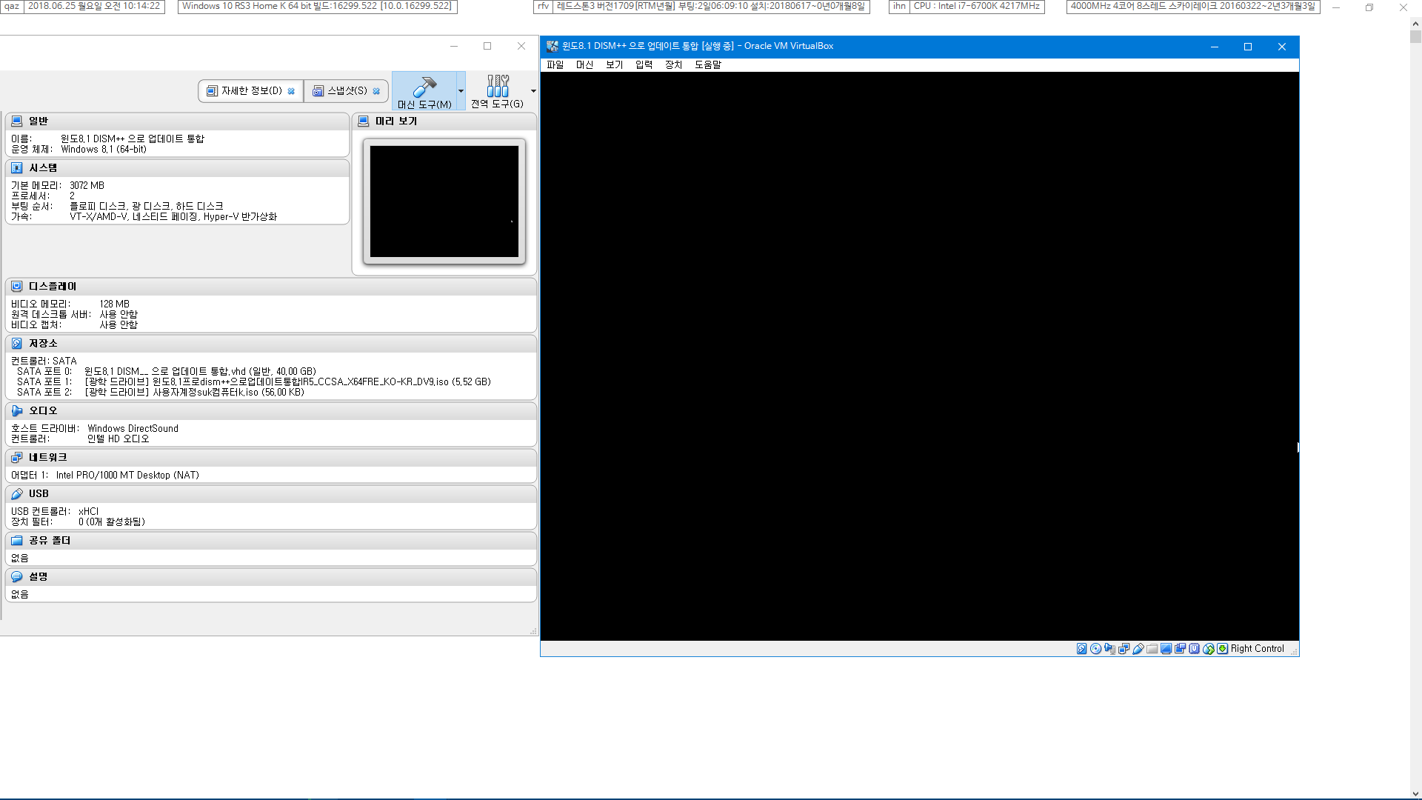Click the page scrollbar down arrow

[1415, 793]
